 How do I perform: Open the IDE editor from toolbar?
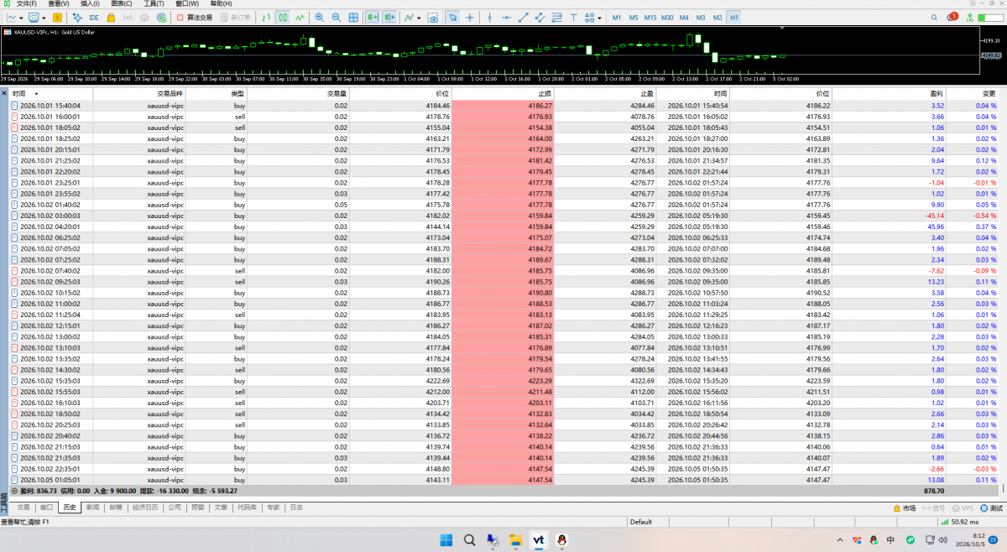tap(93, 17)
